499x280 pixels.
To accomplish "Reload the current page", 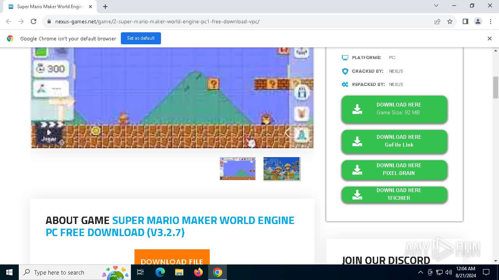I will (34, 21).
